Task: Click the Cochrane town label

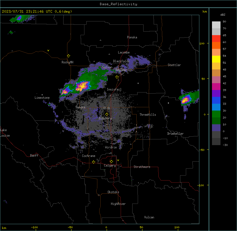Action: click(x=89, y=156)
